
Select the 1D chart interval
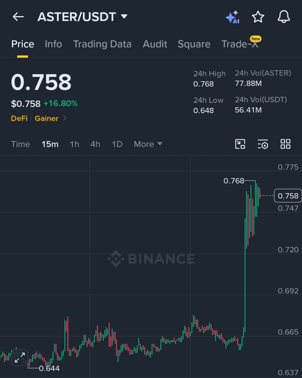click(x=117, y=144)
